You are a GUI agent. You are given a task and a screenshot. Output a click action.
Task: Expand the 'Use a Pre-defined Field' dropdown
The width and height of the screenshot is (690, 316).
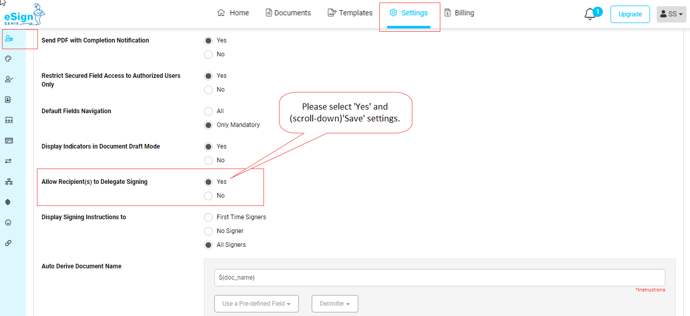click(256, 304)
